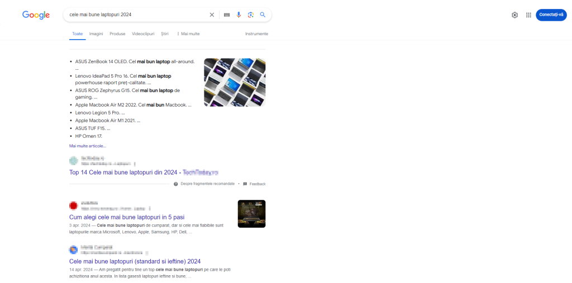Viewport: 572px width, 283px height.
Task: Open the on-screen keyboard icon
Action: [227, 15]
